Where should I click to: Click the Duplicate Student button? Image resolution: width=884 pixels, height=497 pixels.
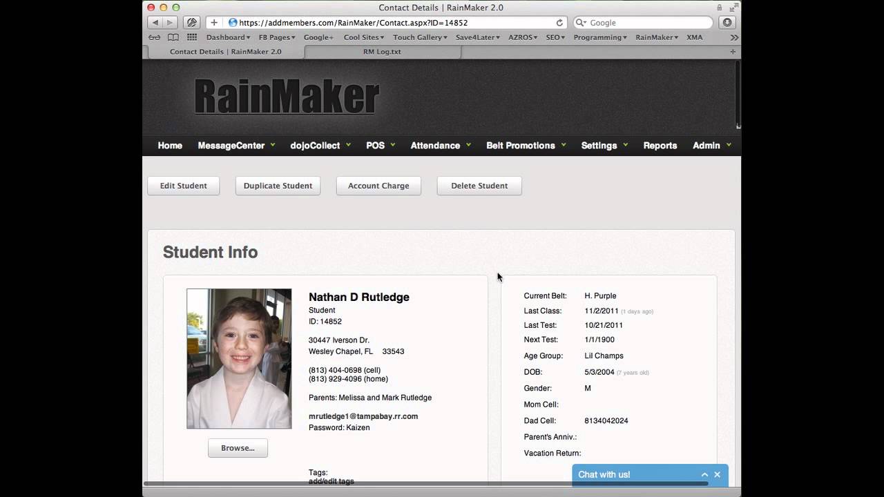[x=278, y=186]
